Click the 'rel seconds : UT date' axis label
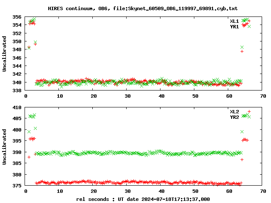The width and height of the screenshot is (271, 203). point(143,199)
